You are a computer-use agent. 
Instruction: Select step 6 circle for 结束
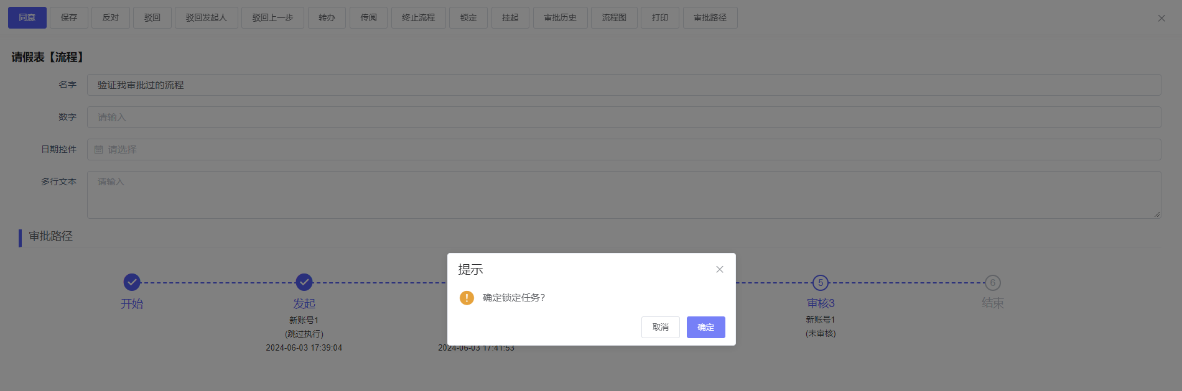point(992,283)
